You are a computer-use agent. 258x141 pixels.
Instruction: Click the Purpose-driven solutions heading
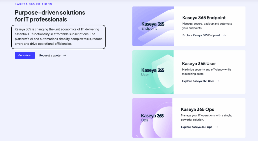(50, 16)
